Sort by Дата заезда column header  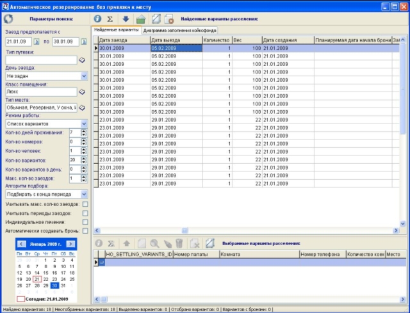pyautogui.click(x=124, y=40)
